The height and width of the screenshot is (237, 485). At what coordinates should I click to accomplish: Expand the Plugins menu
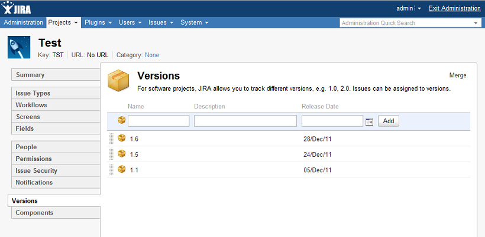[x=98, y=22]
